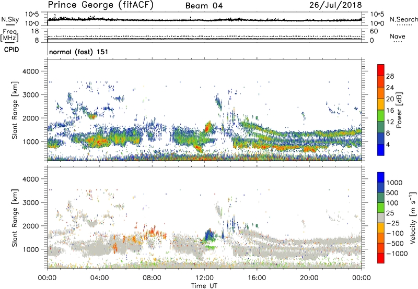418x289 pixels.
Task: Click the '4' power colorbar value
Action: tap(388, 144)
